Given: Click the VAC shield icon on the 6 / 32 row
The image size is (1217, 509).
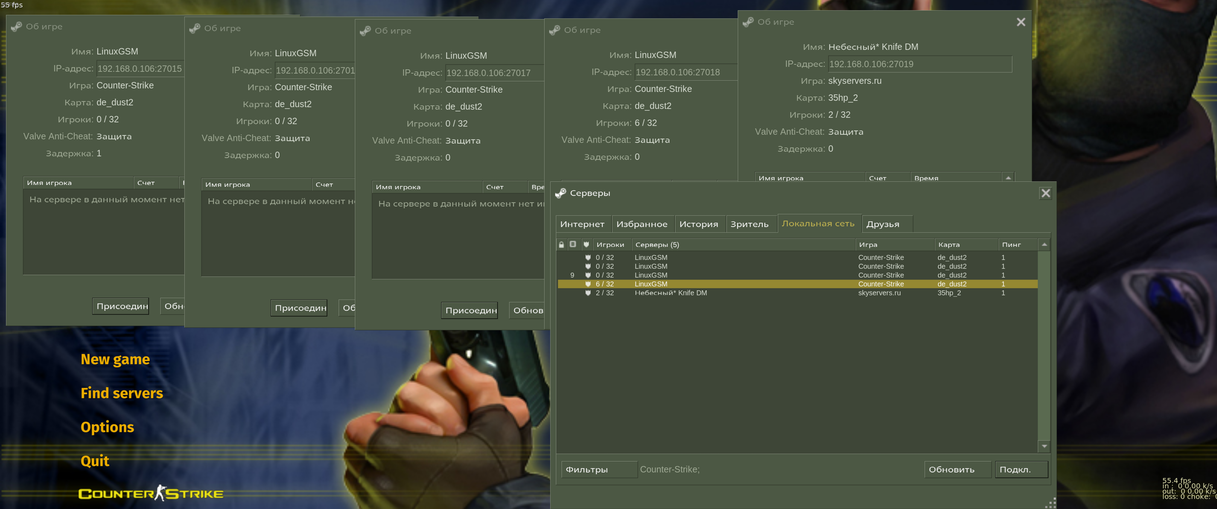Looking at the screenshot, I should 588,284.
